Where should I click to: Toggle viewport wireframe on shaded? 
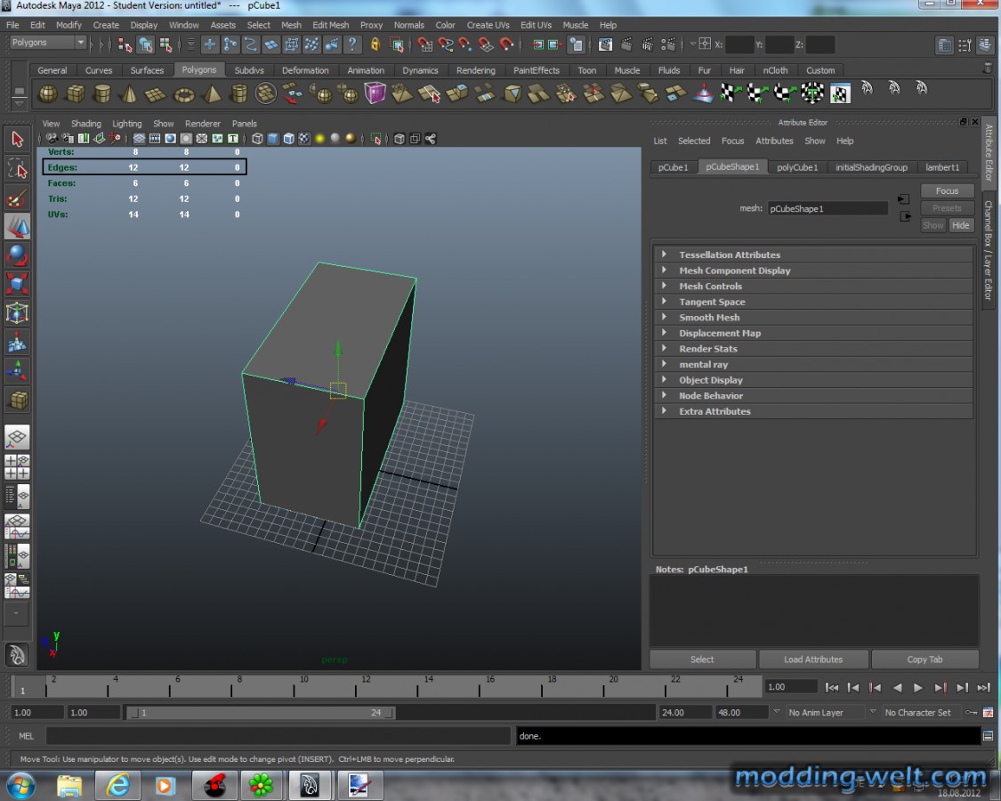click(288, 139)
